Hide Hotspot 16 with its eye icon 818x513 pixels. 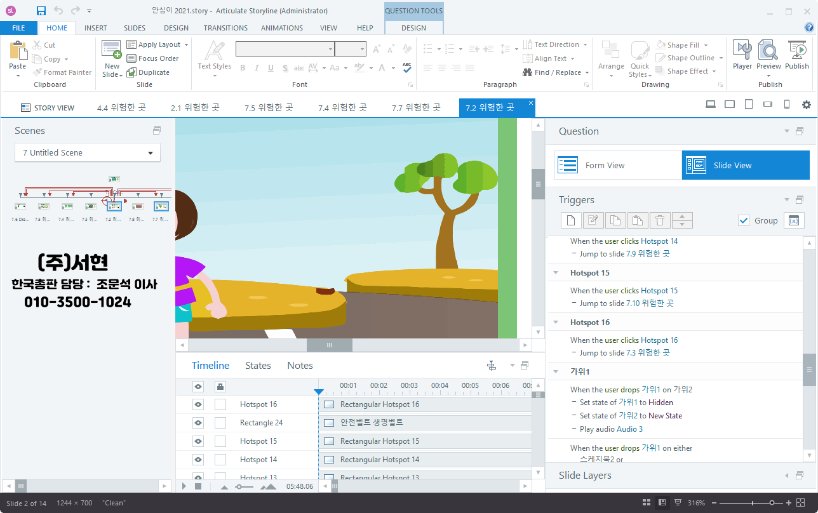click(198, 404)
